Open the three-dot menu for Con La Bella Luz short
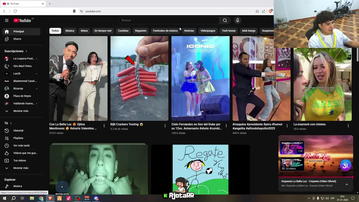The width and height of the screenshot is (359, 202). click(x=104, y=126)
